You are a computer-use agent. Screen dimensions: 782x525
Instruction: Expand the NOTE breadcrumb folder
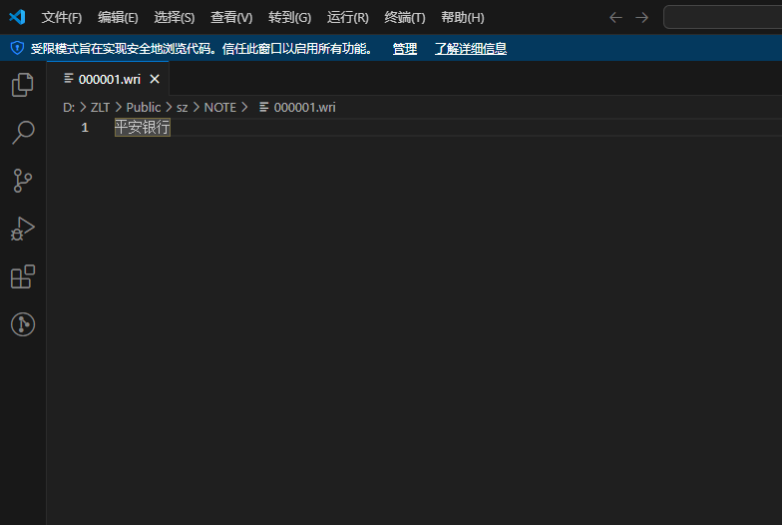click(x=220, y=107)
